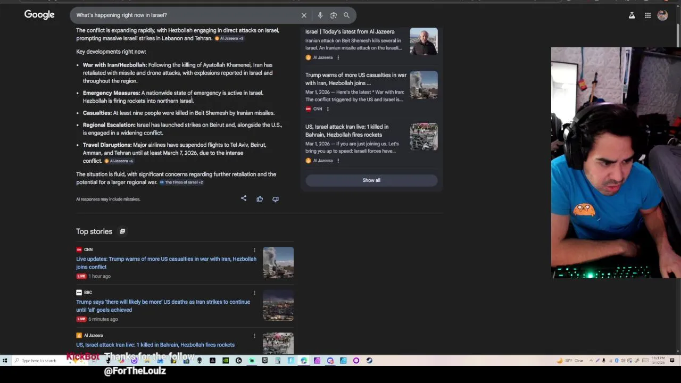Open NVIDIA app from the taskbar
Image resolution: width=681 pixels, height=383 pixels.
coord(226,361)
